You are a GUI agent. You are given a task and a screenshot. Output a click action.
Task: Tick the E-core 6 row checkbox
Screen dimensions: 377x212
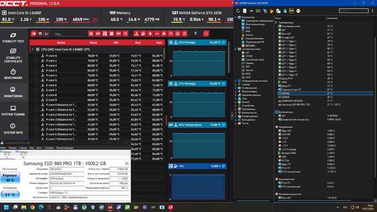36,85
